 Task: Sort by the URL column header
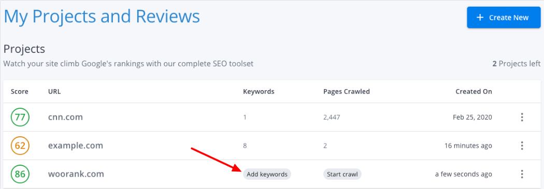point(54,92)
